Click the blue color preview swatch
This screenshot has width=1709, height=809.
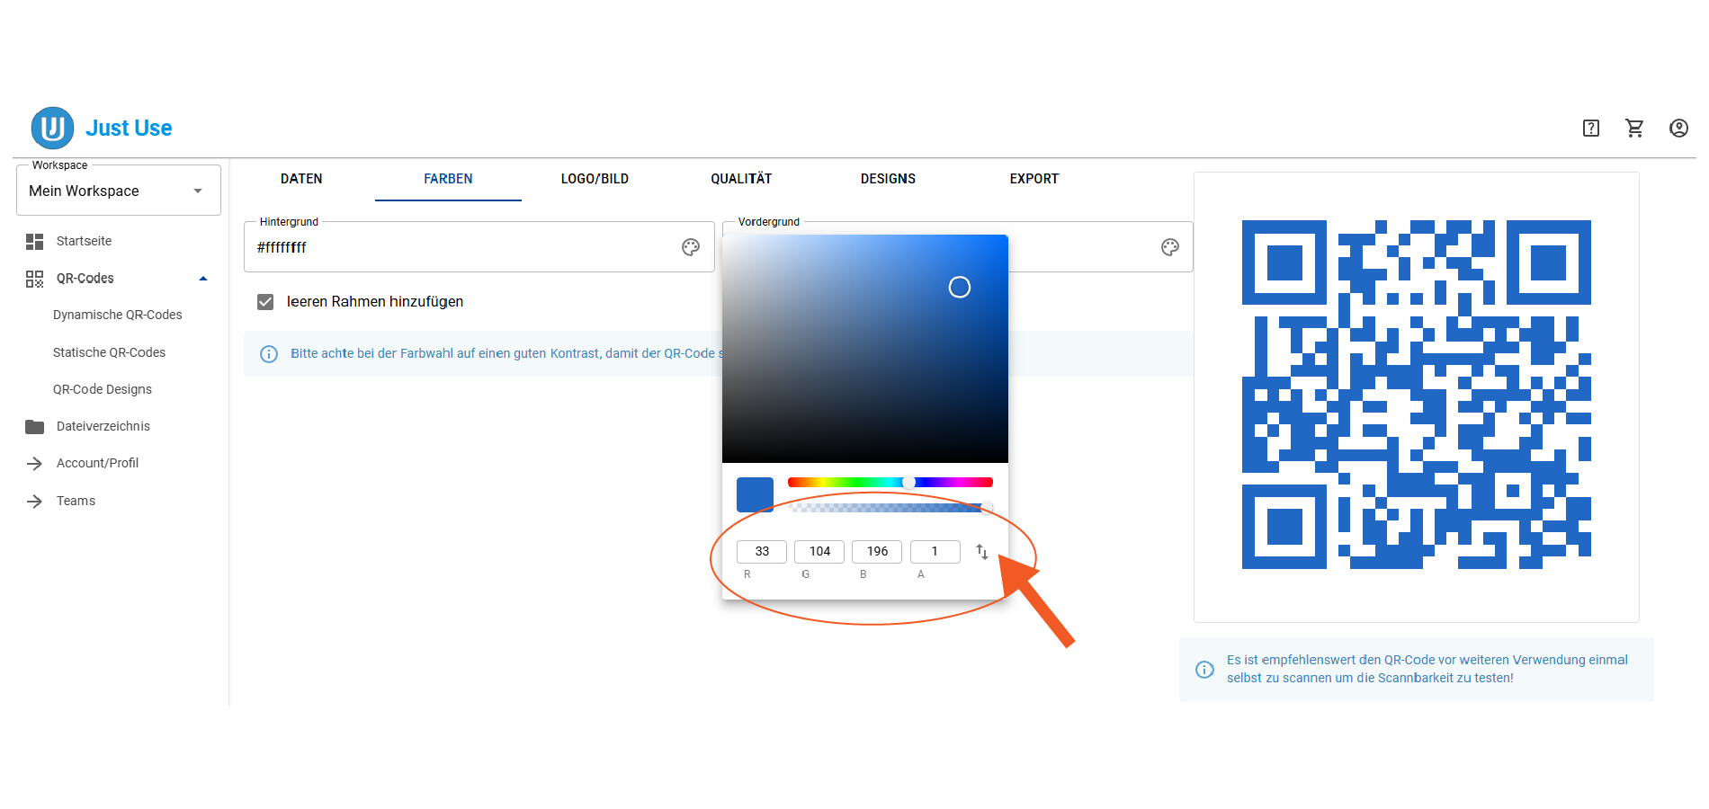point(755,494)
